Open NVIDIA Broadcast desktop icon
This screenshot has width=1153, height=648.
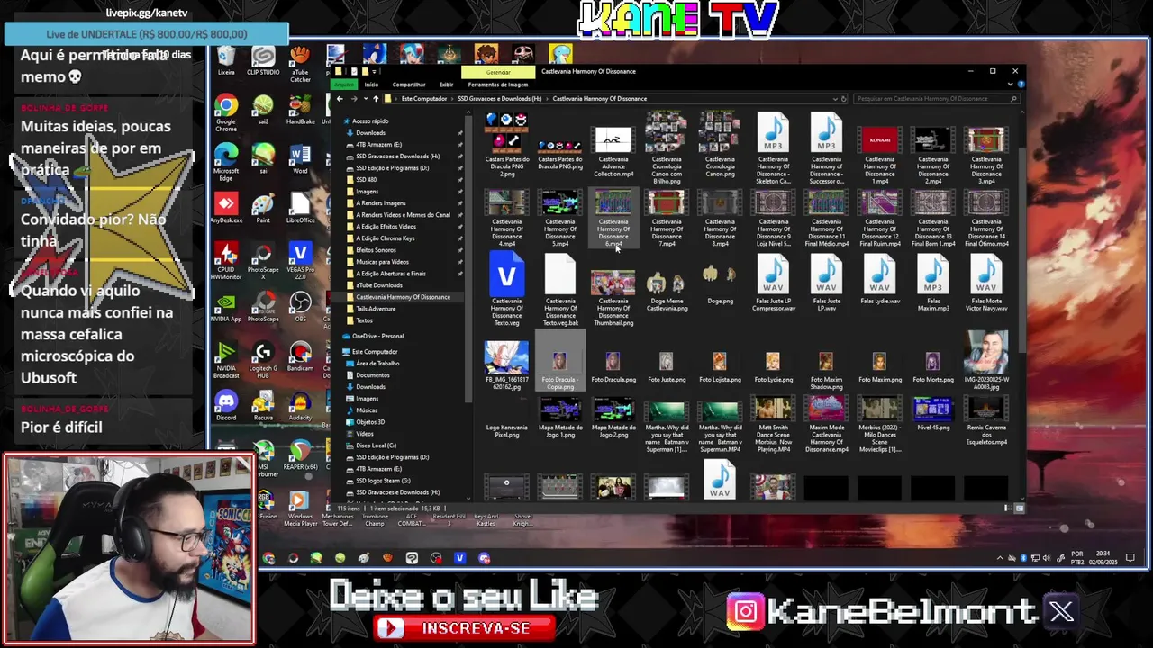(226, 360)
